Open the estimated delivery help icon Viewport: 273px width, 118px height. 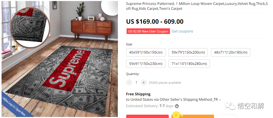click(177, 106)
